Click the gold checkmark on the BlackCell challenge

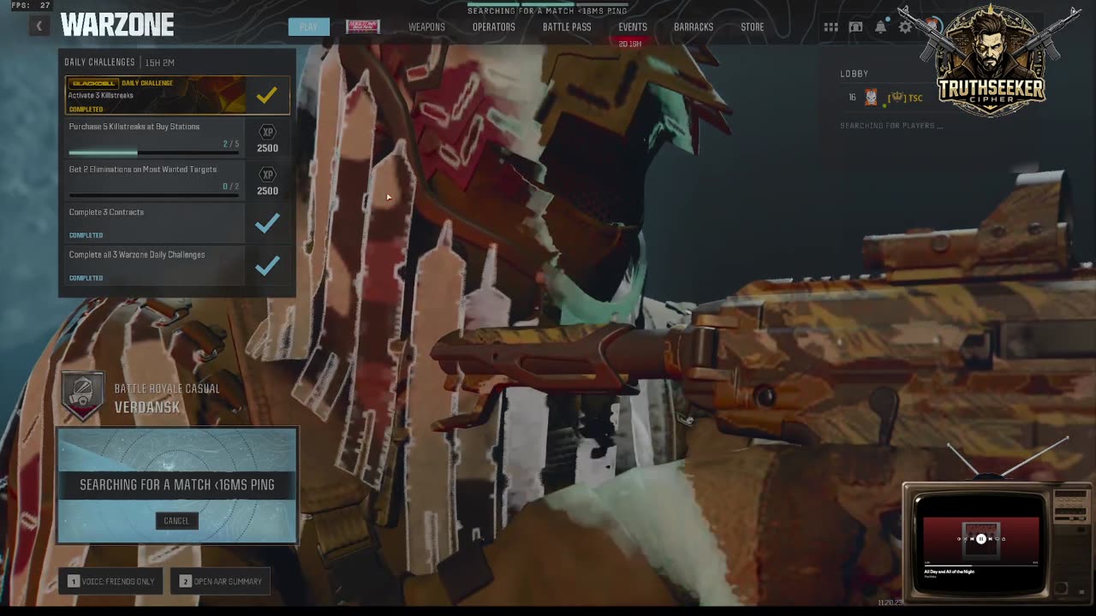tap(266, 95)
